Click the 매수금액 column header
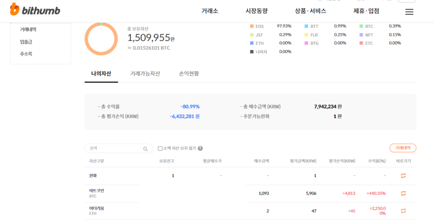The height and width of the screenshot is (220, 434). tap(262, 161)
